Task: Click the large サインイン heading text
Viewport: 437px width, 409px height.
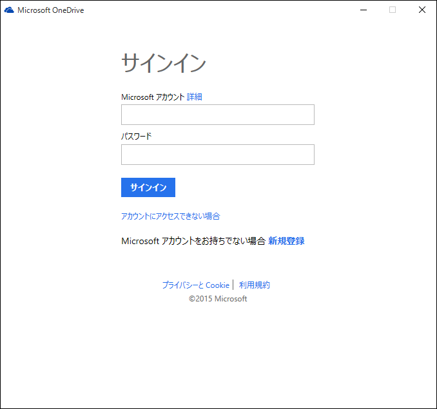Action: click(164, 63)
